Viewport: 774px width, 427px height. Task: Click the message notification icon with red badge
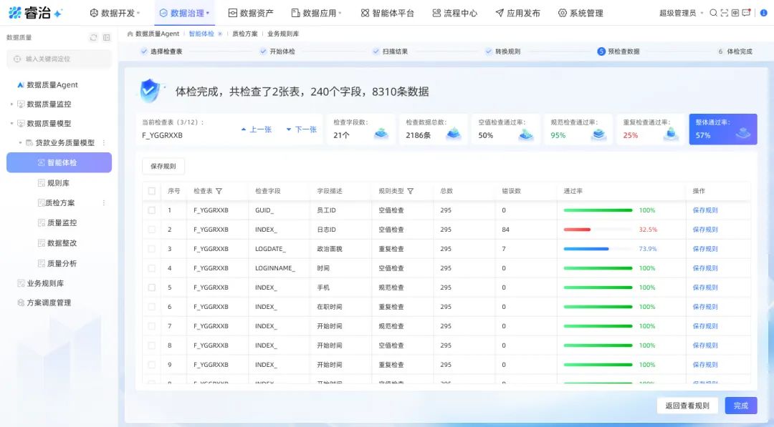(x=746, y=12)
